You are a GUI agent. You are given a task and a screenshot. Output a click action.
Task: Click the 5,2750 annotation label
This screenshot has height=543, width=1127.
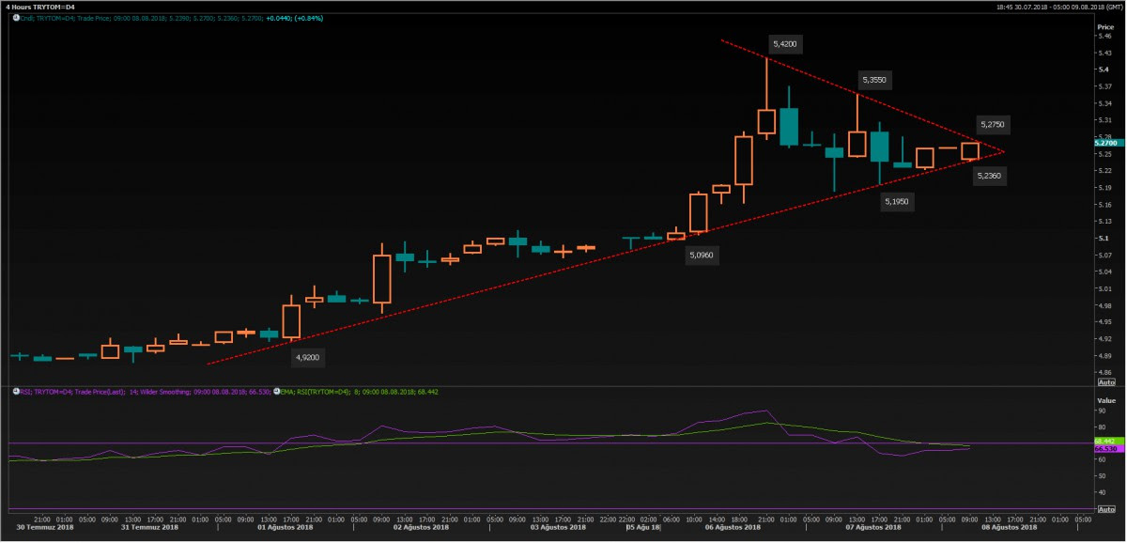[992, 124]
